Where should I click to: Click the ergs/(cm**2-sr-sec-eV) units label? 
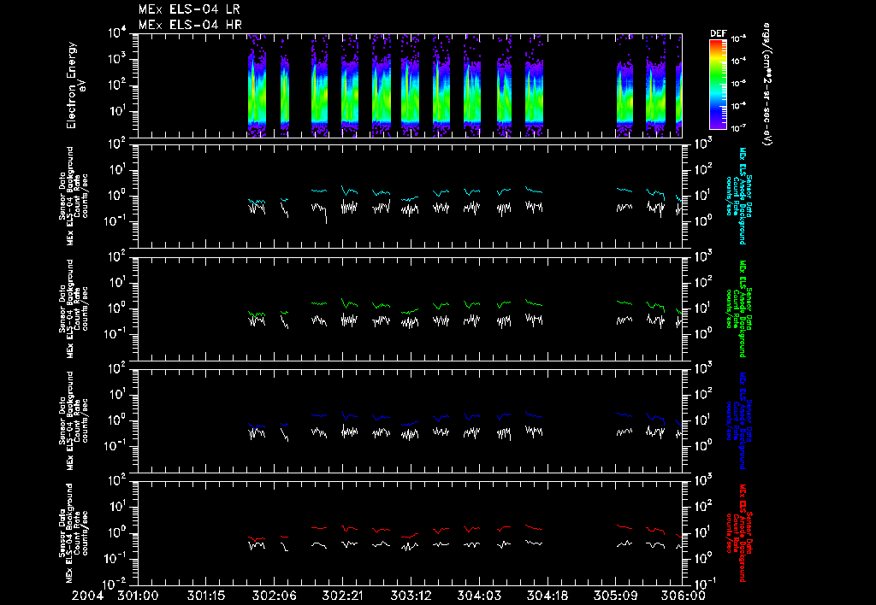pos(766,85)
